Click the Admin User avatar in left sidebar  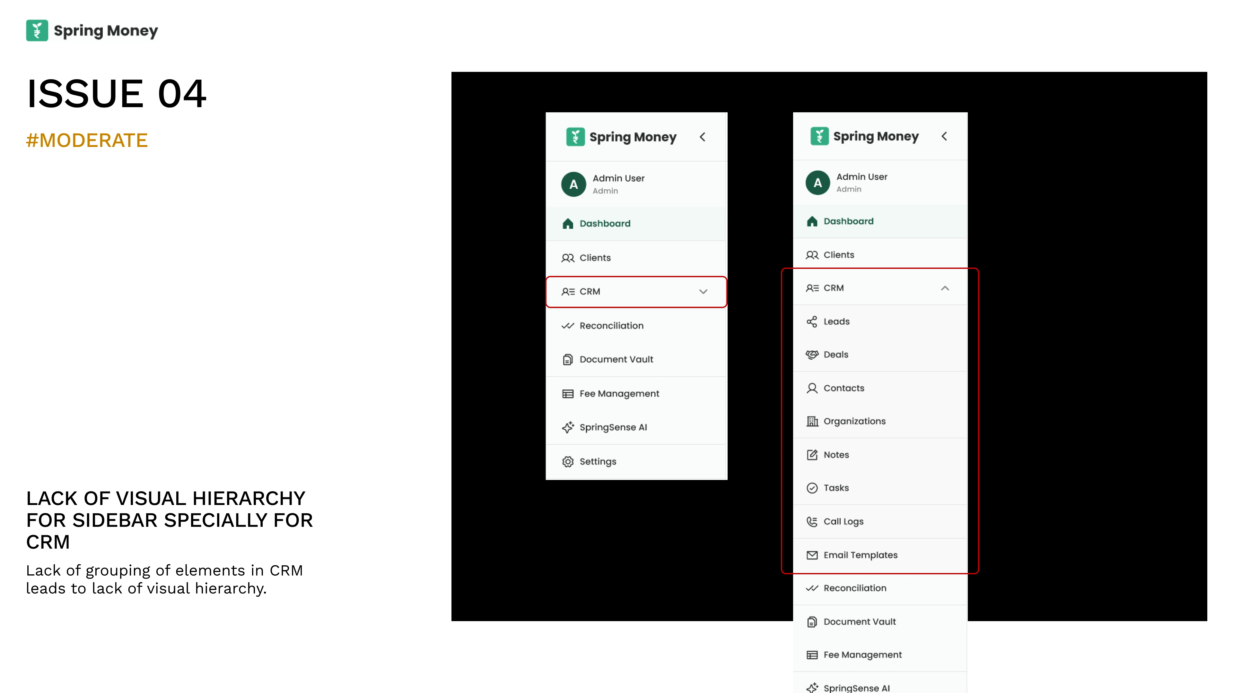pos(573,184)
